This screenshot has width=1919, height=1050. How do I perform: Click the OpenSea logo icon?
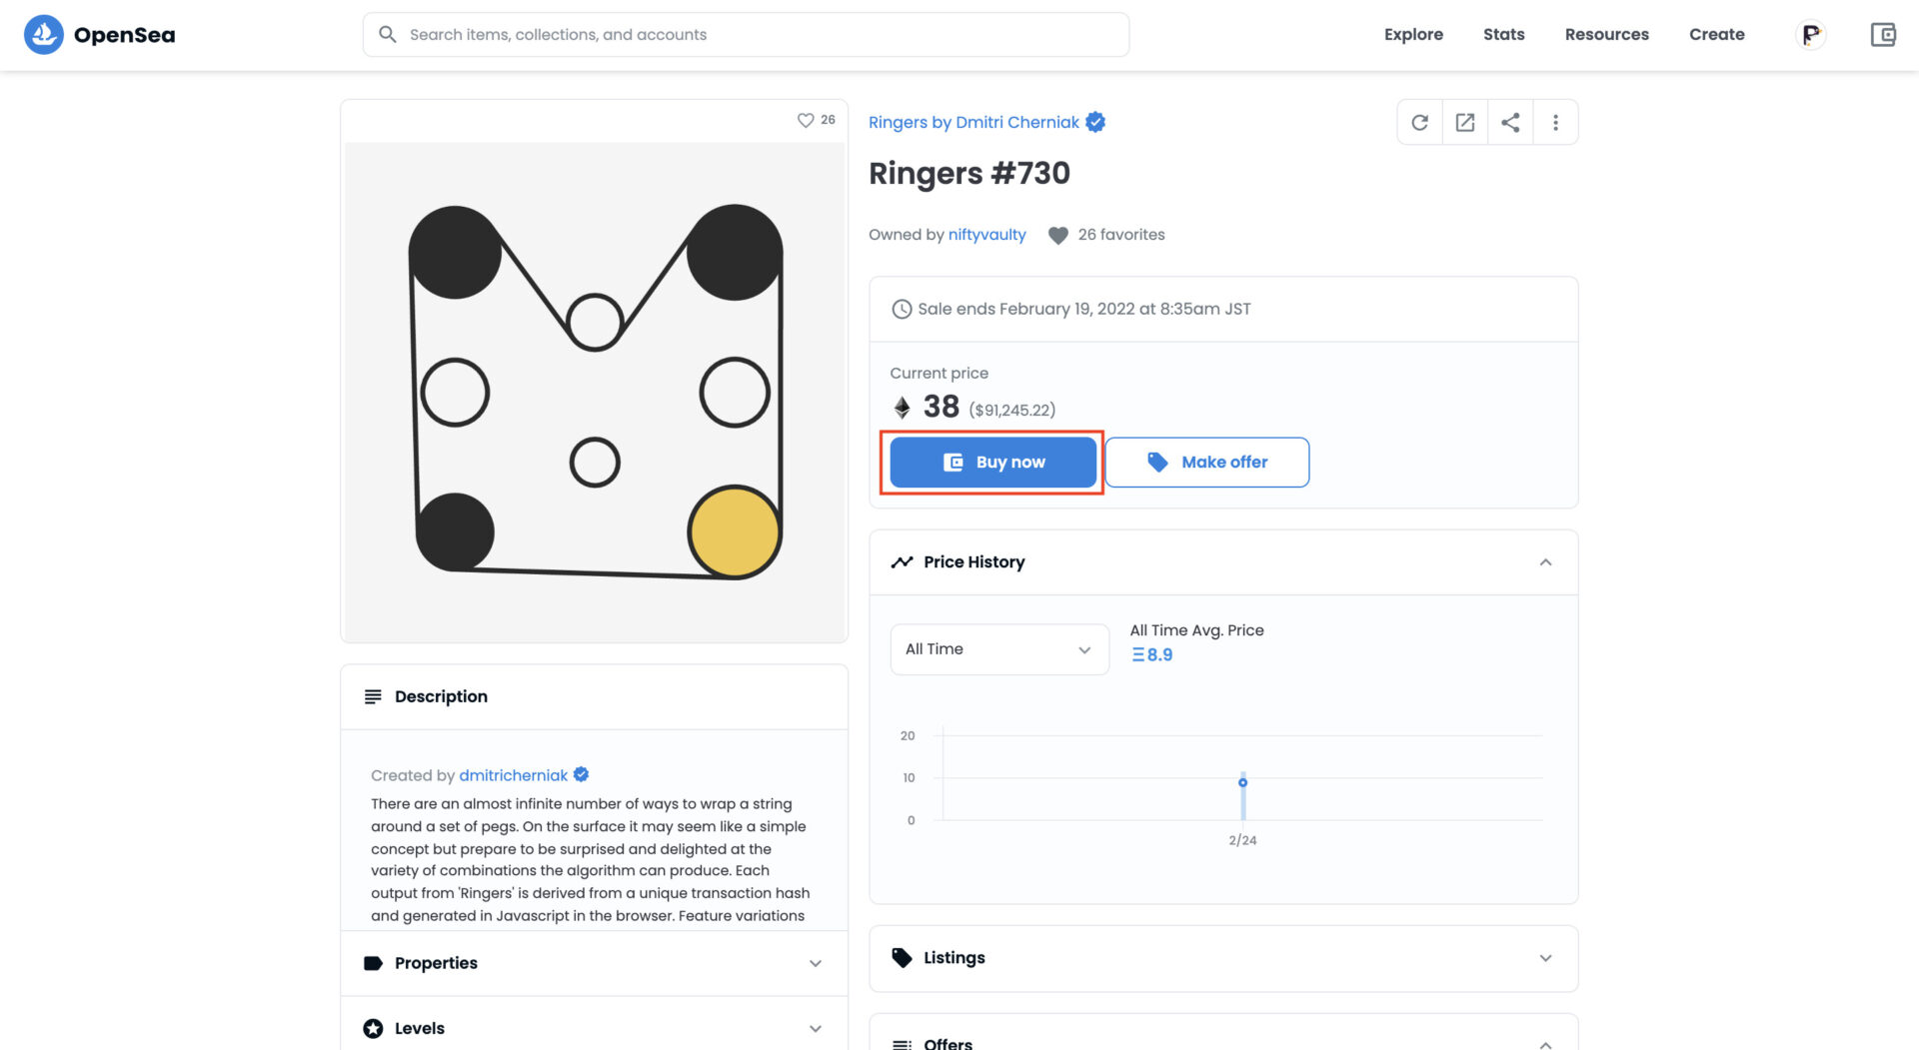click(43, 35)
